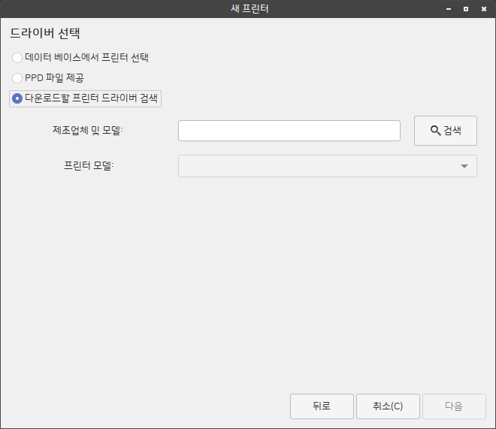Click the '새 프린터' title bar text

click(249, 9)
